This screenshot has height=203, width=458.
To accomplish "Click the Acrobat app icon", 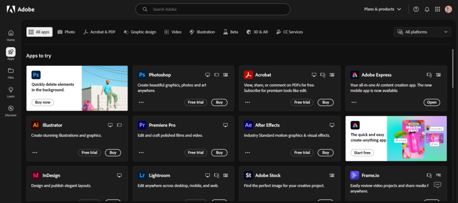I will (x=248, y=75).
